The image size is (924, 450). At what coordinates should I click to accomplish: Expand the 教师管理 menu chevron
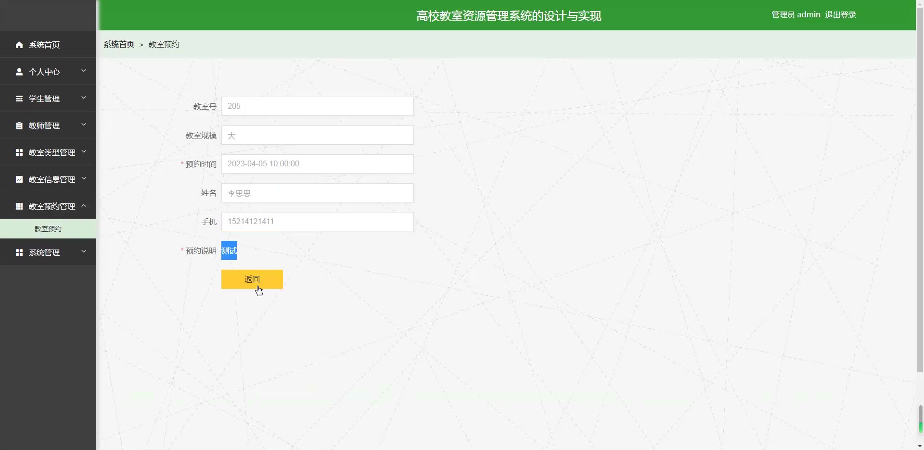(84, 125)
